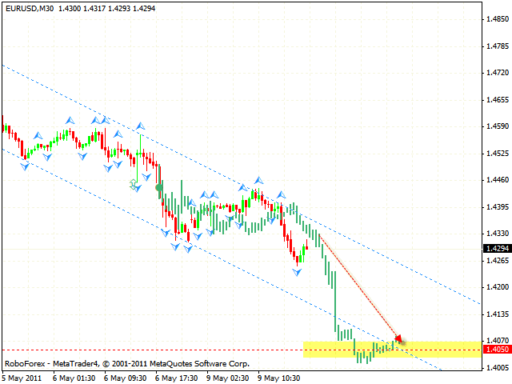Click the 1.4850 price axis label
Image resolution: width=512 pixels, height=384 pixels.
click(495, 20)
